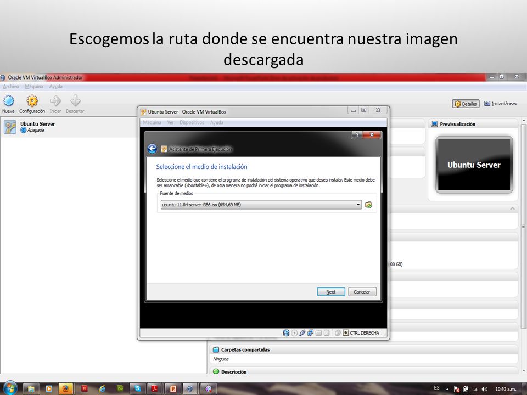Collapse section with the chevron above the details pane
This screenshot has height=395, width=527.
(x=513, y=208)
